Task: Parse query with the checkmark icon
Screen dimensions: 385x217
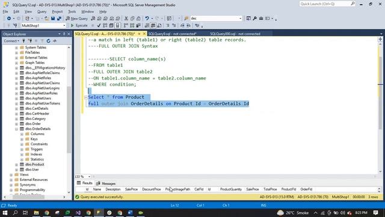Action: click(99, 25)
